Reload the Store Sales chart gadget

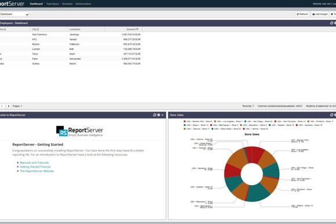331,115
